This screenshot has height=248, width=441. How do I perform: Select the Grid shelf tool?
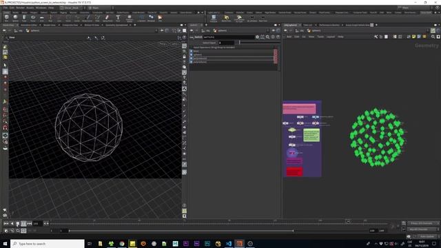[x=41, y=19]
